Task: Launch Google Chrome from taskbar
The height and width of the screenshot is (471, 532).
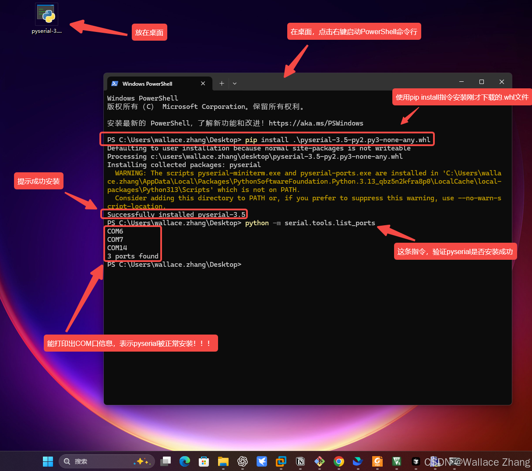Action: pyautogui.click(x=339, y=461)
